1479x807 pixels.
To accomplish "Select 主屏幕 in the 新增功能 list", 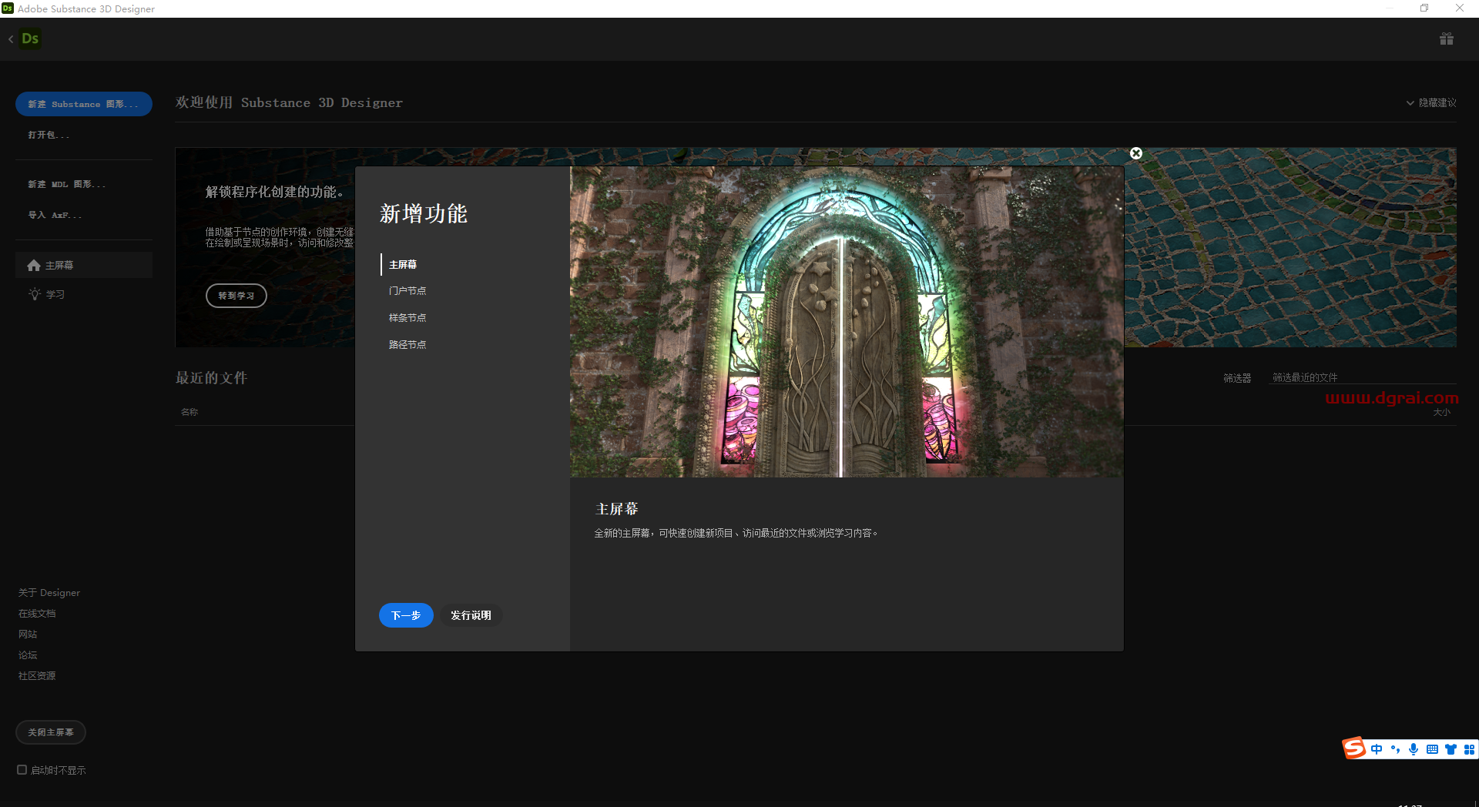I will pos(403,264).
